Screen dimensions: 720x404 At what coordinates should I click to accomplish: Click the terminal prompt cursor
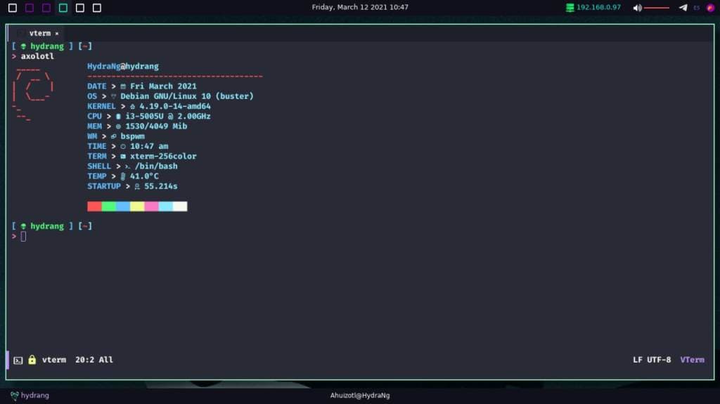click(23, 236)
